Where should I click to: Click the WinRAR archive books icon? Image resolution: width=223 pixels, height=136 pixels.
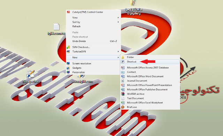[123, 94]
